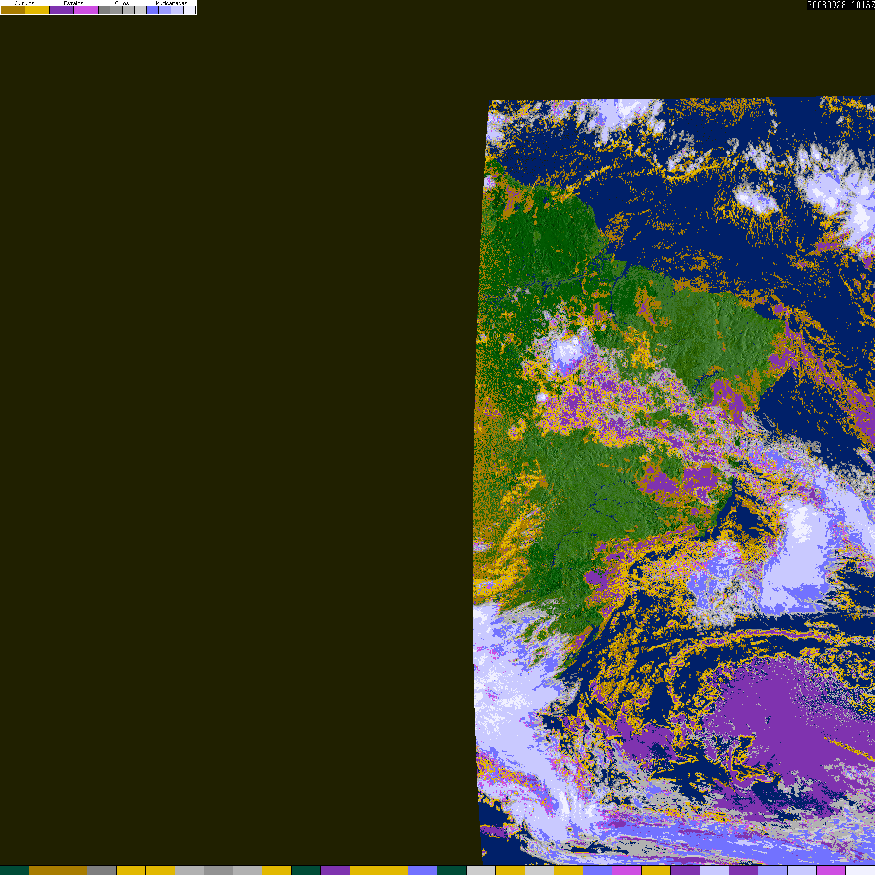The height and width of the screenshot is (875, 875).
Task: Click the 'Cúmulos' legend label
Action: (24, 3)
